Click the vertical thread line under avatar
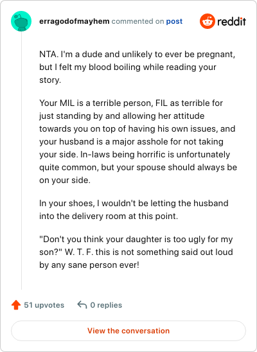The width and height of the screenshot is (257, 352). point(22,161)
